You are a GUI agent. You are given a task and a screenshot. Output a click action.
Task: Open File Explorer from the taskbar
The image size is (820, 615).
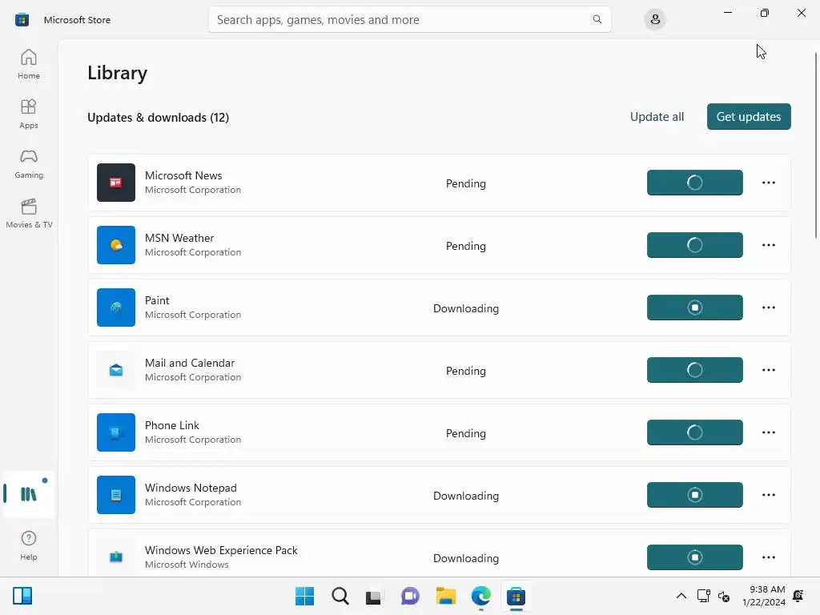click(x=445, y=596)
